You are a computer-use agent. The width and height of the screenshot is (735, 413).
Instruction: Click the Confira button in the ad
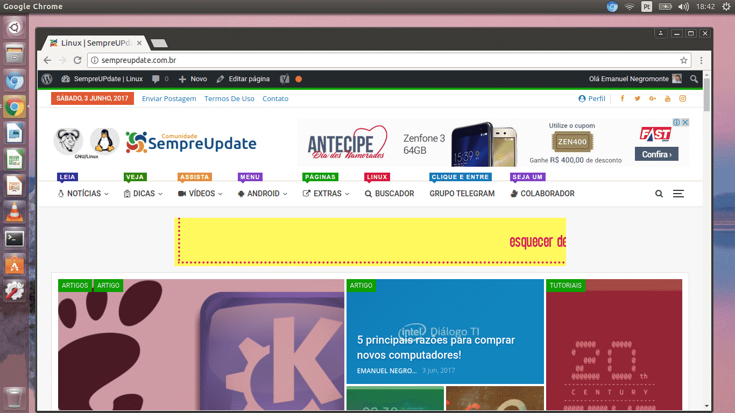[x=656, y=154]
